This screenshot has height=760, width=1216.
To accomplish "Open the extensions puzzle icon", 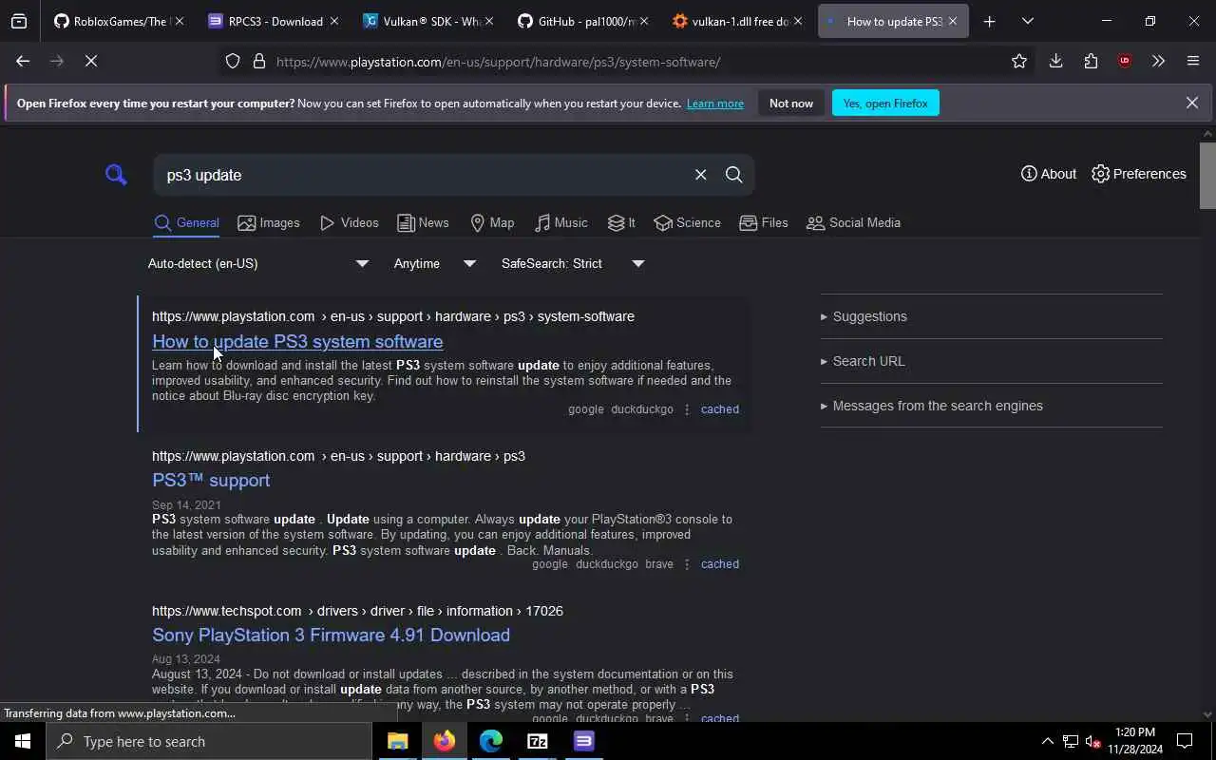I will (1091, 61).
